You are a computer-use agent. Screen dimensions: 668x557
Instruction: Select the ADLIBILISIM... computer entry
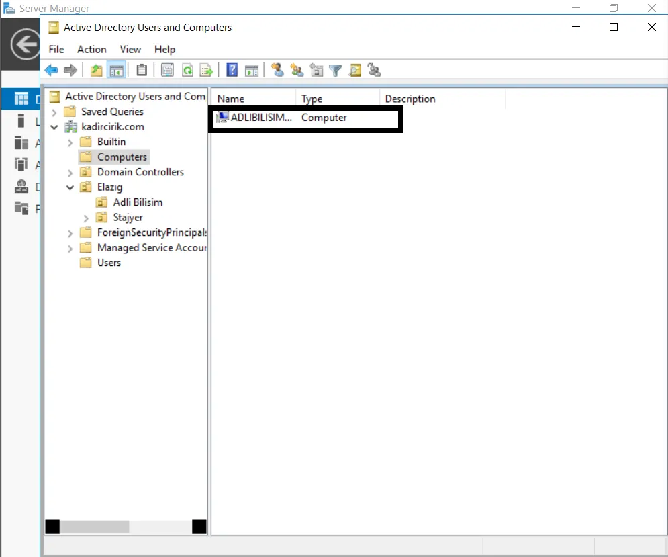pyautogui.click(x=261, y=118)
